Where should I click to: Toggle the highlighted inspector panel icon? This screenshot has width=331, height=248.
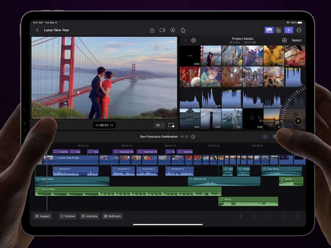click(288, 30)
